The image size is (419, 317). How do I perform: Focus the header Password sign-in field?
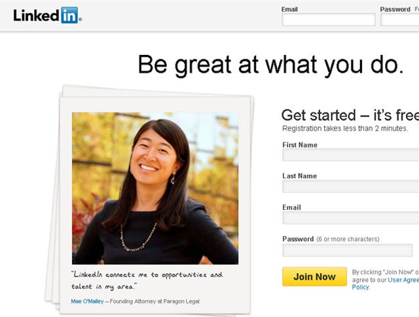tap(400, 20)
